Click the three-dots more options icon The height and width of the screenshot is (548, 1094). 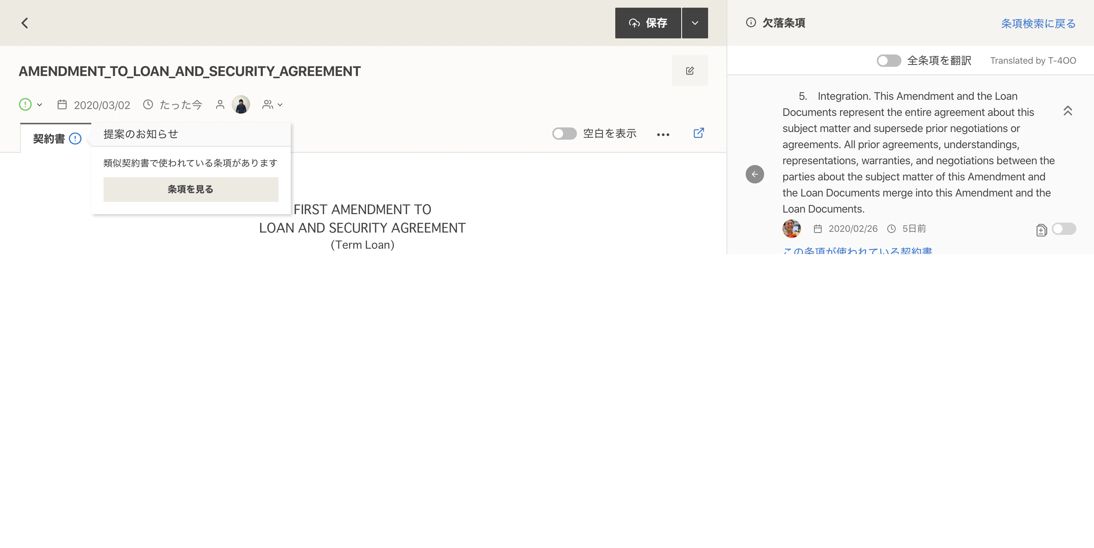pos(663,135)
